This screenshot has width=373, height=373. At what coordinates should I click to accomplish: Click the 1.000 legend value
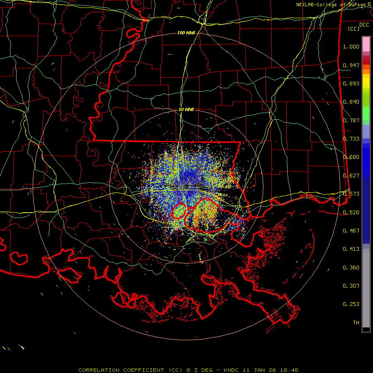click(x=351, y=46)
